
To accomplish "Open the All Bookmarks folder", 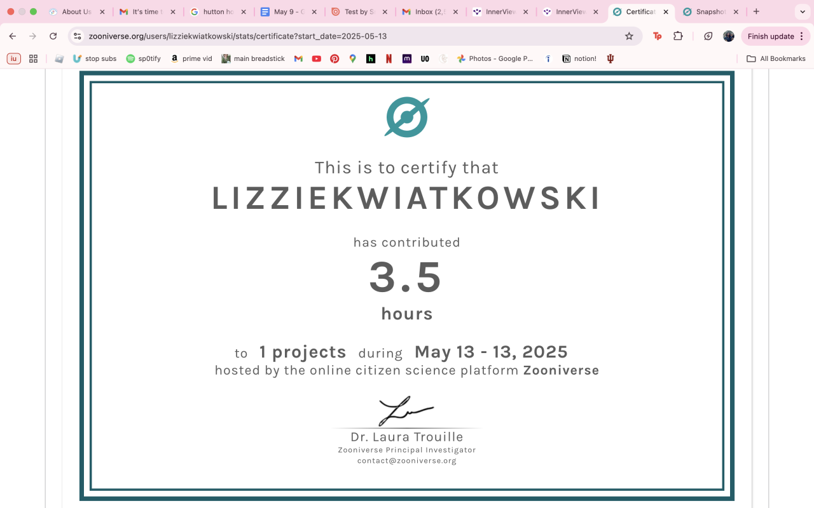I will tap(776, 58).
